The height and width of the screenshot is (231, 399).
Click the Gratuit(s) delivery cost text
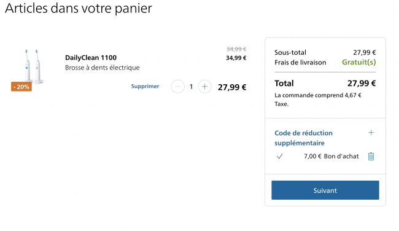(x=359, y=62)
